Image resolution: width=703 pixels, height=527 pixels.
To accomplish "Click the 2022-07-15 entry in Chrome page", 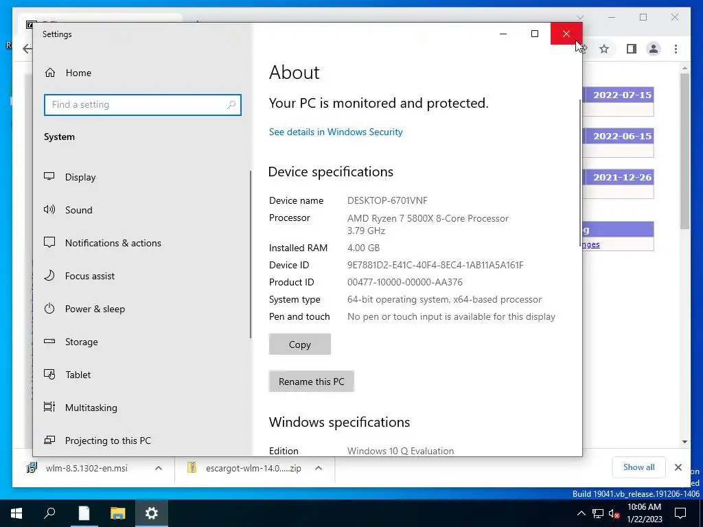I will click(622, 95).
